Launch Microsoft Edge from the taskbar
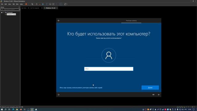Screen dimensions: 197x111 point(13,109)
